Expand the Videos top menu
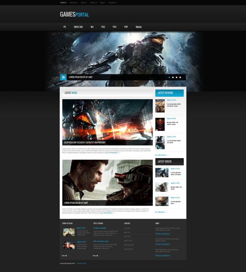Image resolution: width=246 pixels, height=272 pixels. 93,3
